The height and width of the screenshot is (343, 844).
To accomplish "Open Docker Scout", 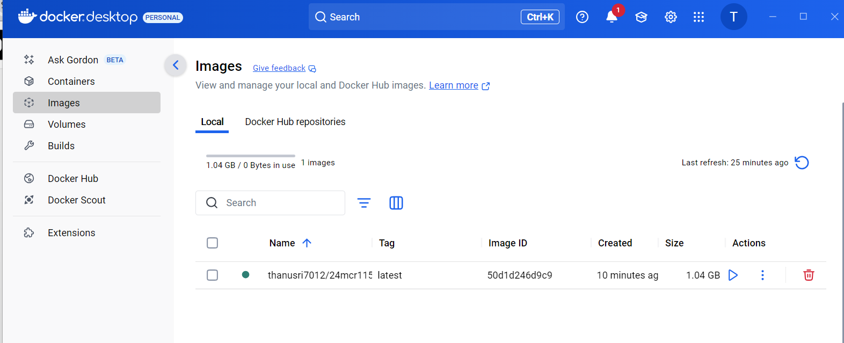I will 86,200.
